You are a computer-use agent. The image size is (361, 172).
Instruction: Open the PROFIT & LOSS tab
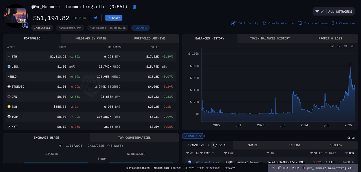click(x=330, y=38)
